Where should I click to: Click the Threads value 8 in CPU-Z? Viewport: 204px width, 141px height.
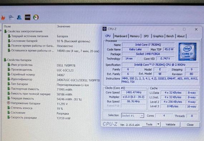(192, 116)
